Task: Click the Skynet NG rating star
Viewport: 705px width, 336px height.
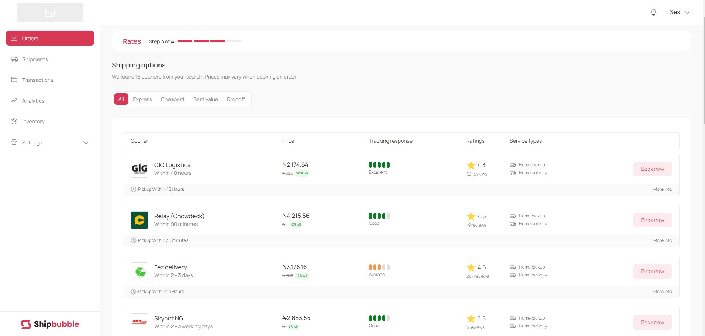Action: pyautogui.click(x=471, y=318)
